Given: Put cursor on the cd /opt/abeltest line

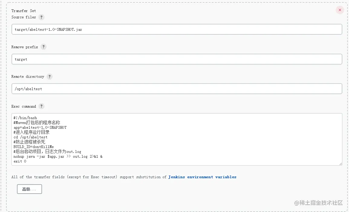Looking at the screenshot, I should pyautogui.click(x=31, y=137).
